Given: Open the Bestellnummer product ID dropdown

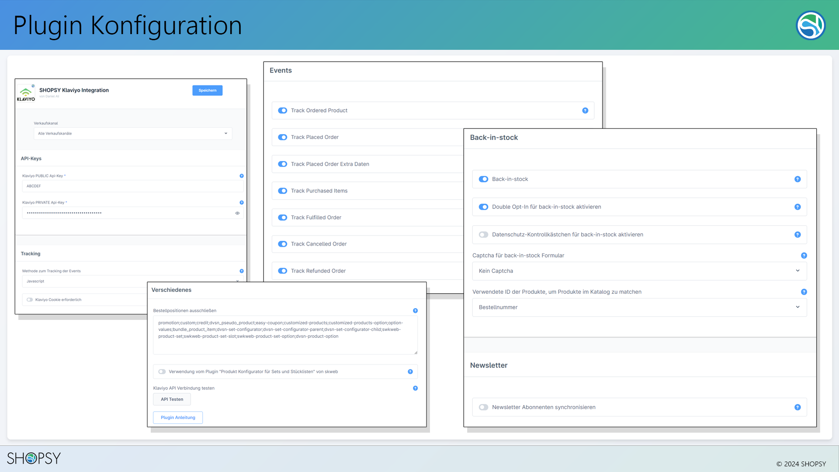Looking at the screenshot, I should pyautogui.click(x=639, y=307).
